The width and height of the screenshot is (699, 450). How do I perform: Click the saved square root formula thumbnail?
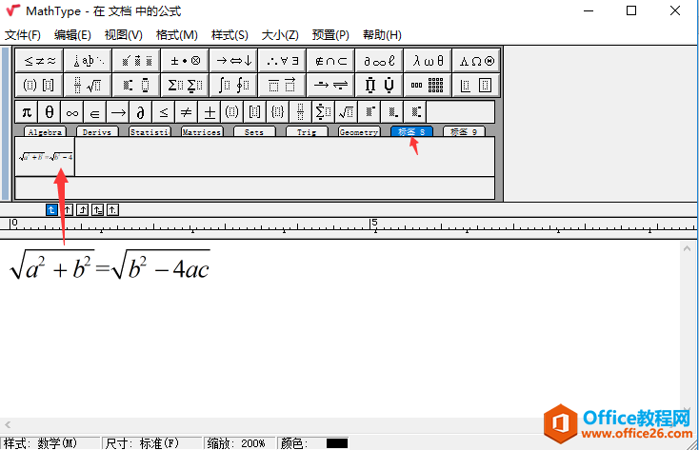pos(45,157)
